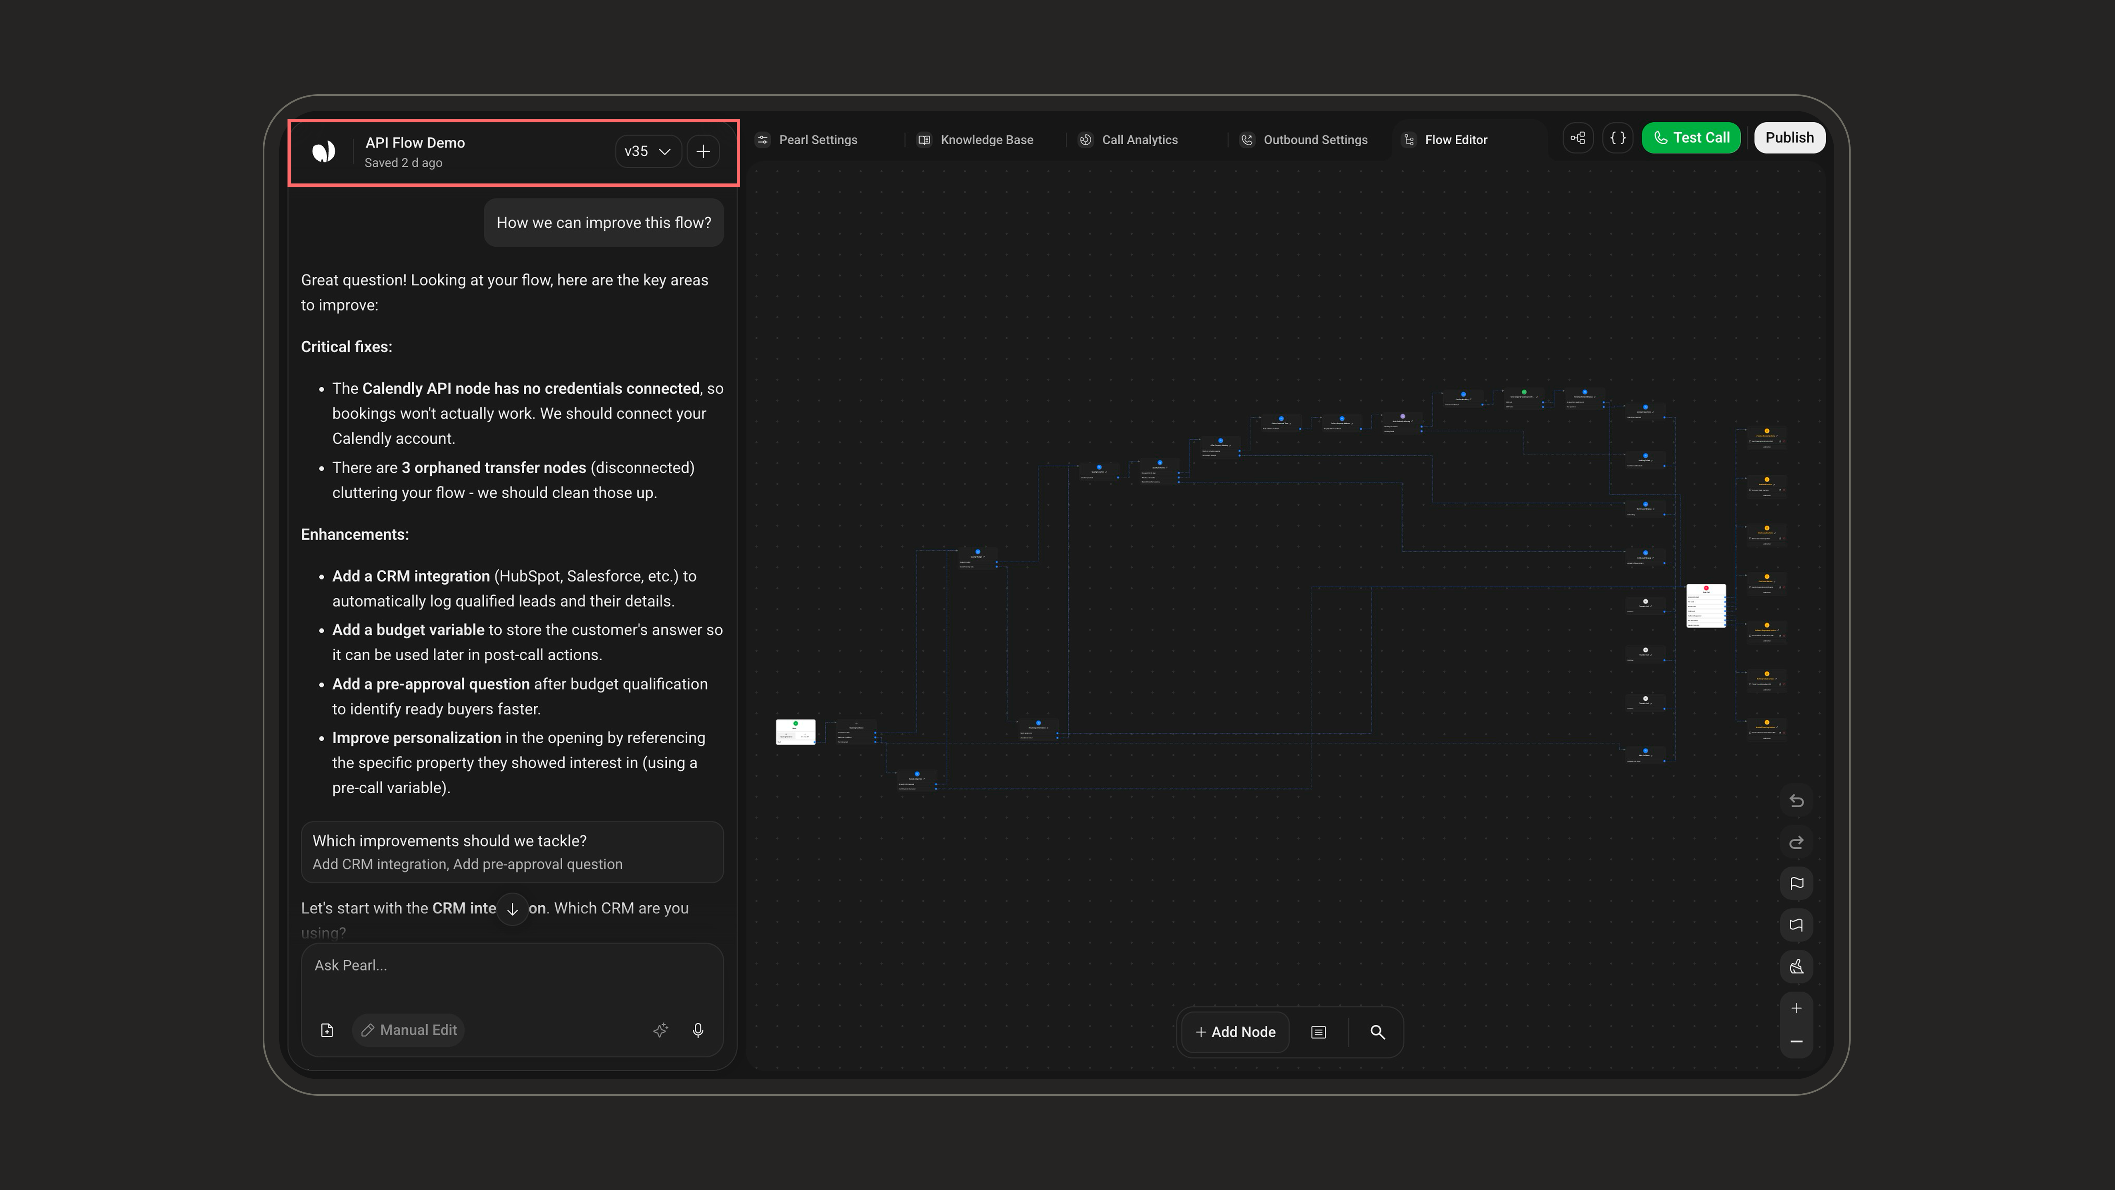Click the Pearl logo icon beside API Flow Demo
2115x1190 pixels.
323,152
